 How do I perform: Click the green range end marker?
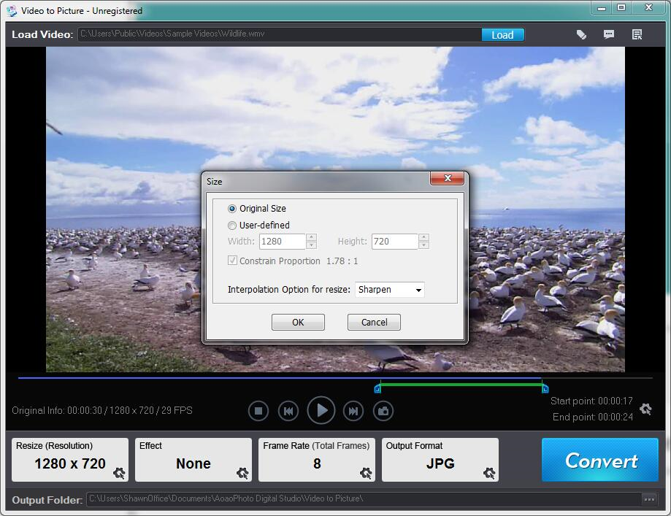tap(545, 388)
